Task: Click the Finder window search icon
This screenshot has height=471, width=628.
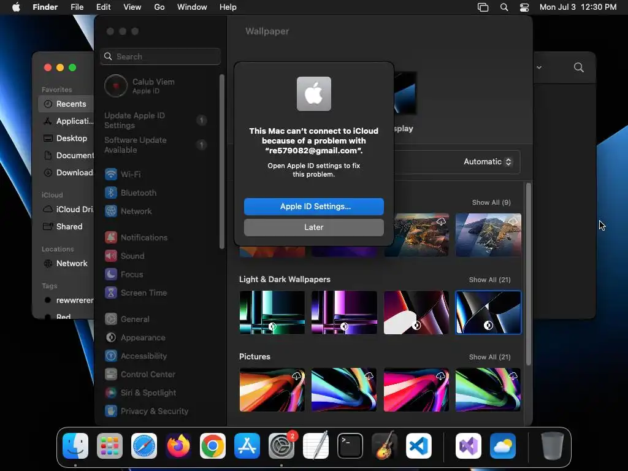Action: pyautogui.click(x=578, y=67)
